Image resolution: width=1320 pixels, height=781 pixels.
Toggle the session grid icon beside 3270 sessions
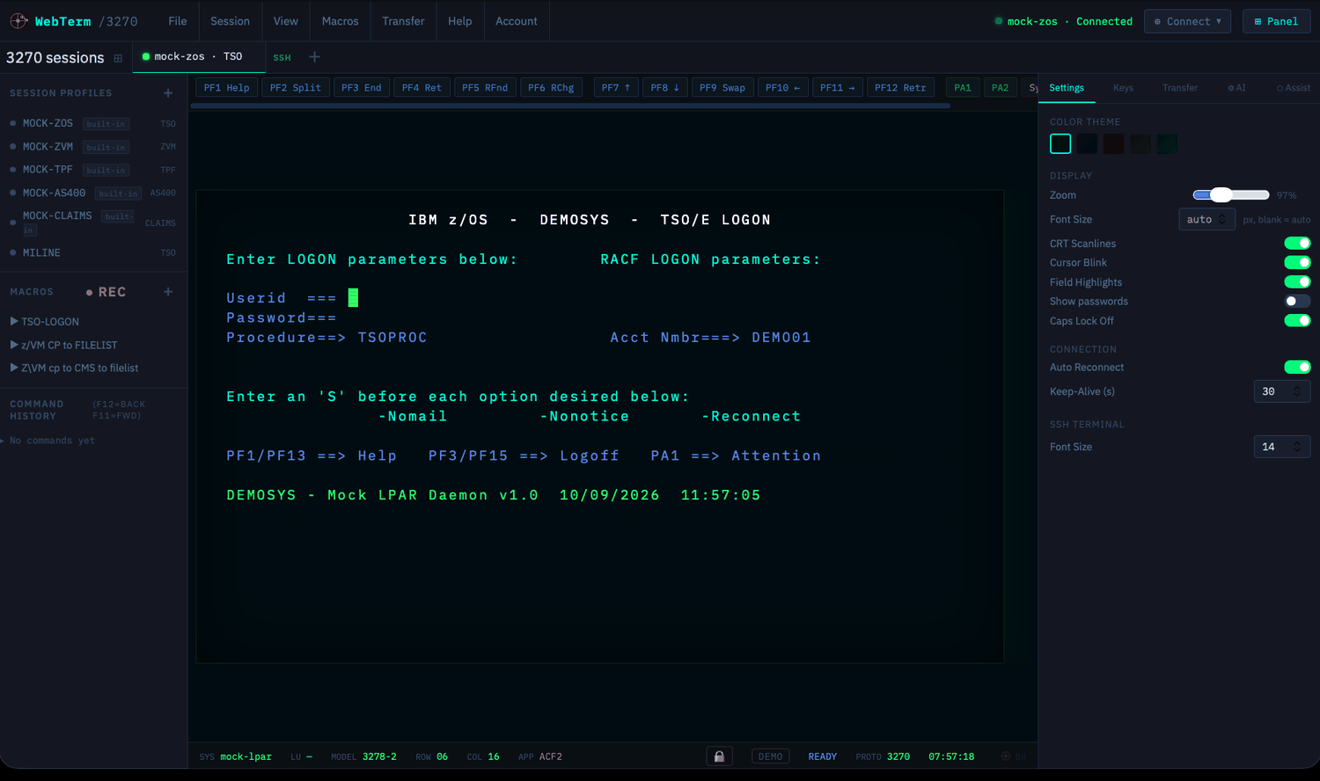pyautogui.click(x=118, y=58)
